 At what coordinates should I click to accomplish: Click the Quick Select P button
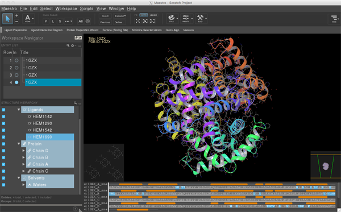coord(45,21)
